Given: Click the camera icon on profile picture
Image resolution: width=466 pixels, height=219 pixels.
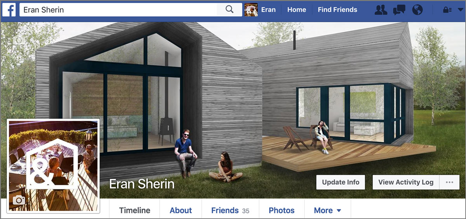Looking at the screenshot, I should coord(19,200).
